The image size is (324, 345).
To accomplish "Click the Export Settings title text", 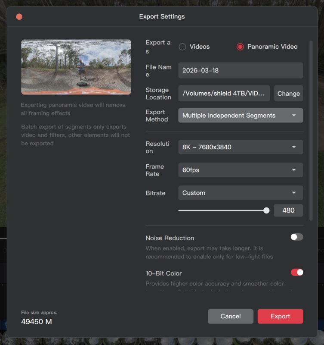I will [x=162, y=16].
